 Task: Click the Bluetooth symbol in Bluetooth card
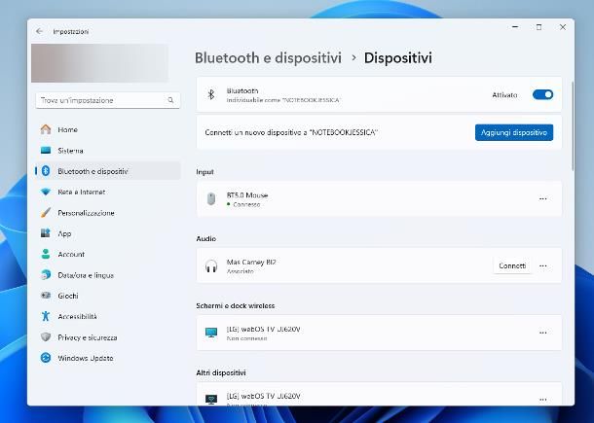[x=211, y=94]
